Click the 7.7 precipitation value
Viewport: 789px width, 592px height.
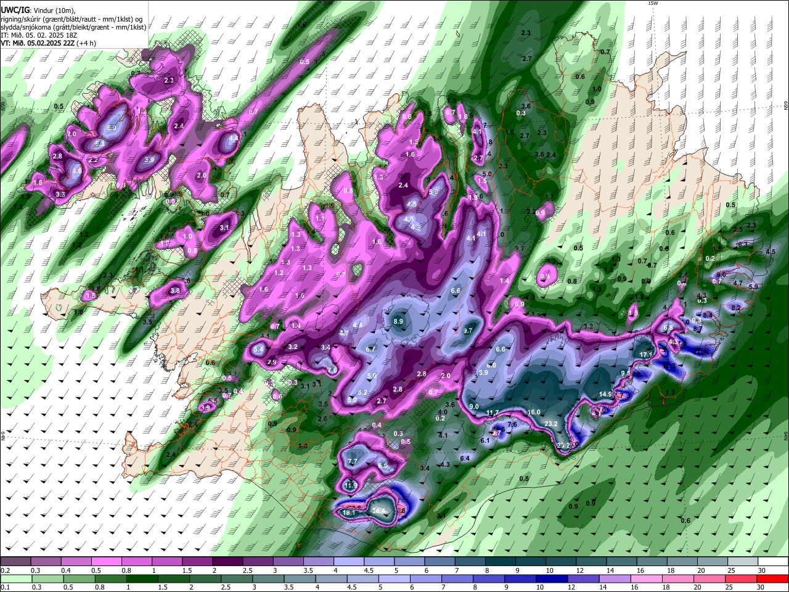pyautogui.click(x=353, y=461)
